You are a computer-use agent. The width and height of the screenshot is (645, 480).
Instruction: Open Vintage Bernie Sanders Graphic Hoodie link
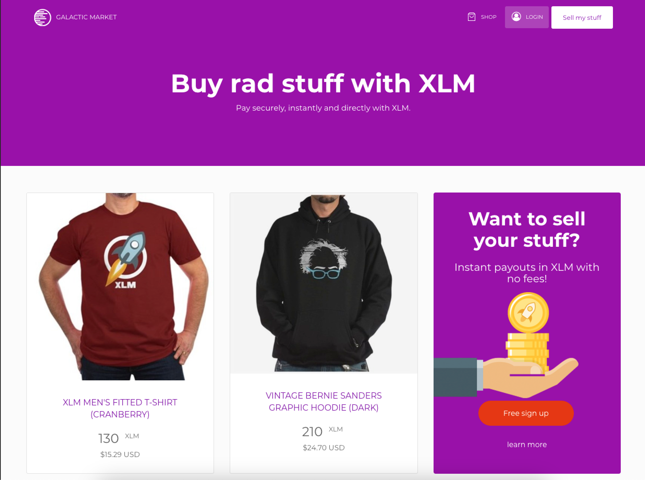click(324, 401)
